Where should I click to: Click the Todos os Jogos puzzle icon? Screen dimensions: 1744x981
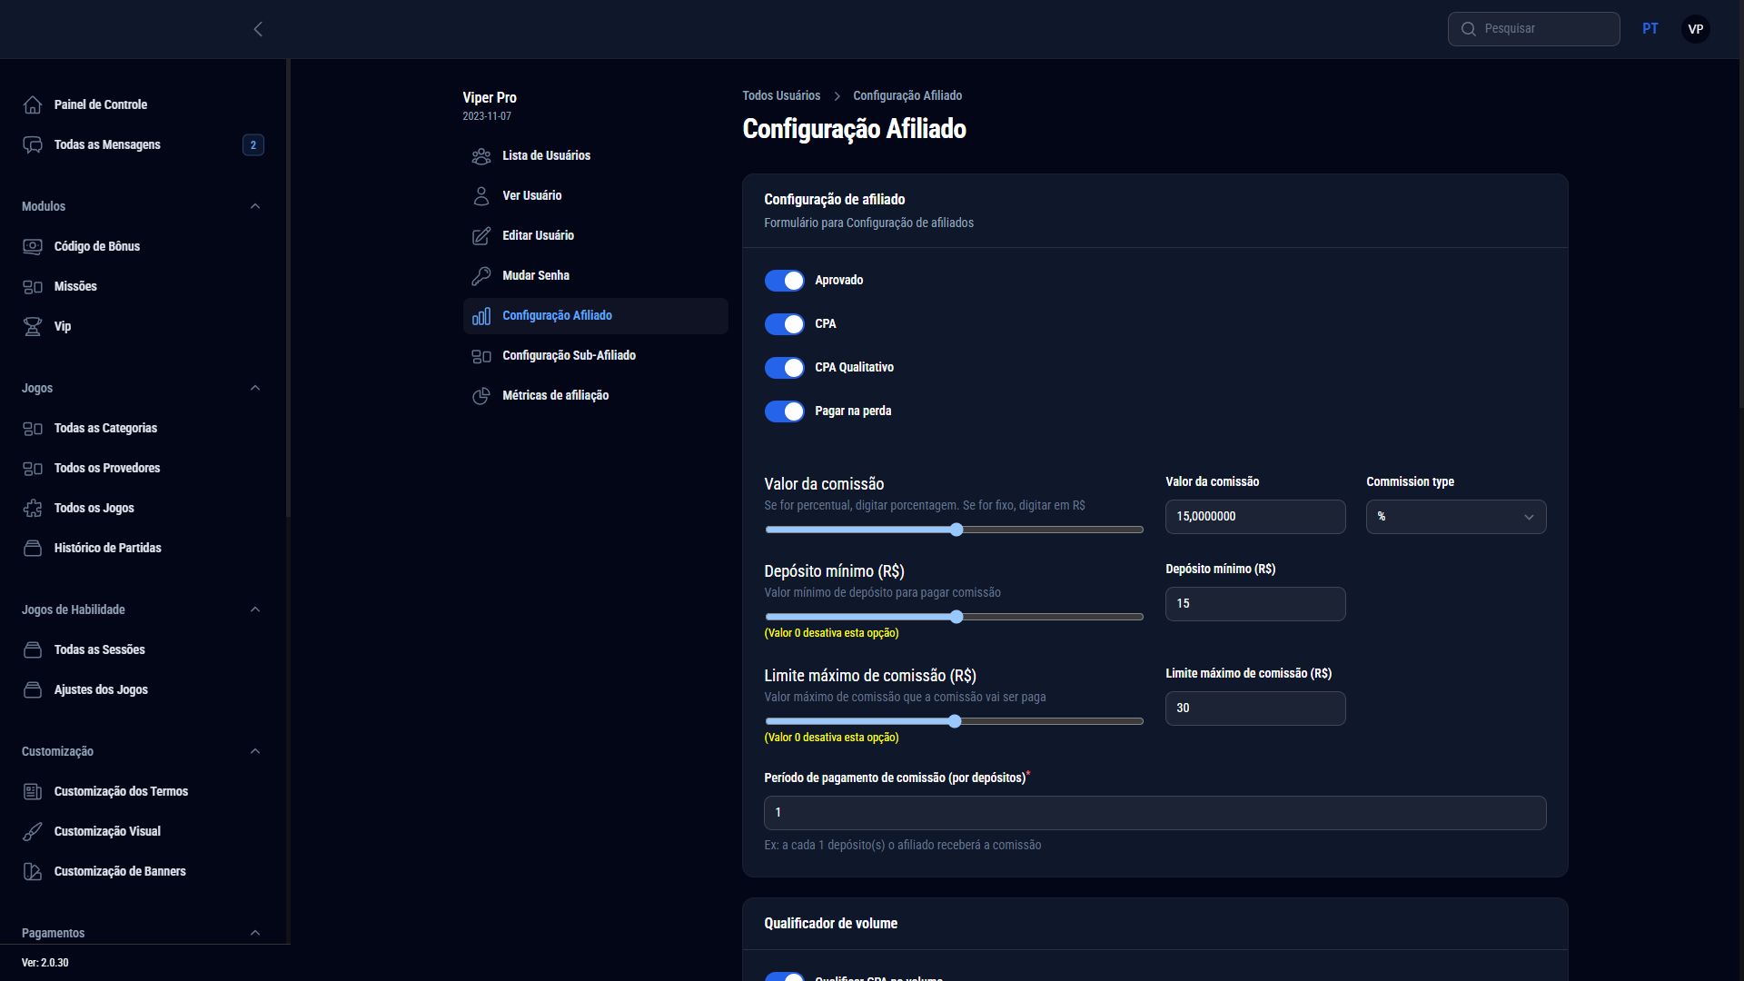coord(33,508)
